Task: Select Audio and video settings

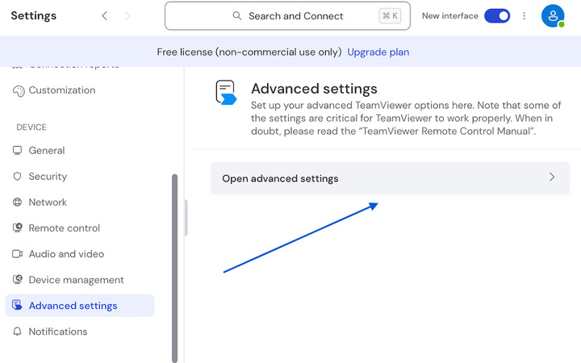Action: pyautogui.click(x=66, y=254)
